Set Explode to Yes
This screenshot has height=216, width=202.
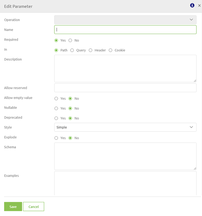point(56,138)
